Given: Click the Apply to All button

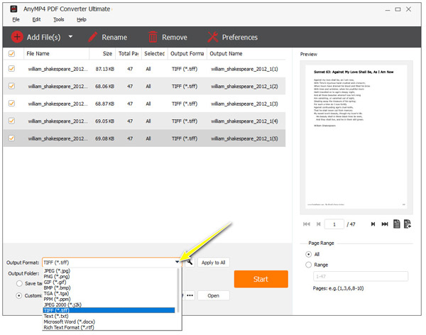Looking at the screenshot, I should (x=213, y=263).
